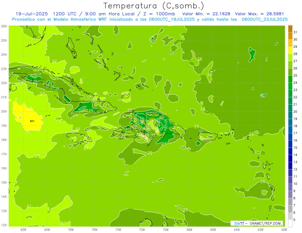Click the "62W" longitude axis label
This screenshot has height=233, width=302.
point(260,229)
